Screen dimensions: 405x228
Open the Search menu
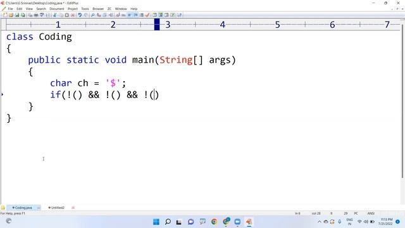[x=41, y=9]
